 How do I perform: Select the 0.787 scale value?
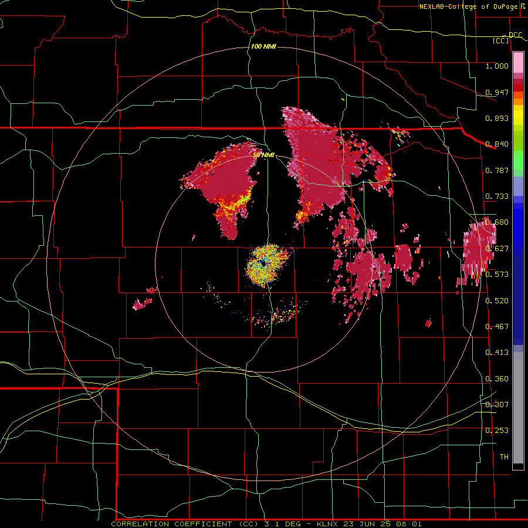(497, 170)
